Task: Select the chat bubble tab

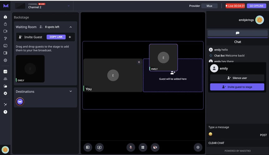Action: 237,33
